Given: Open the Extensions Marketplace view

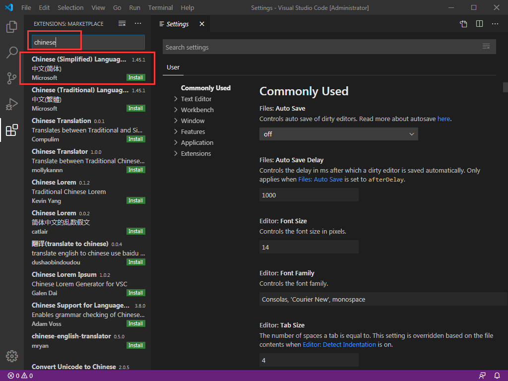Looking at the screenshot, I should [11, 130].
